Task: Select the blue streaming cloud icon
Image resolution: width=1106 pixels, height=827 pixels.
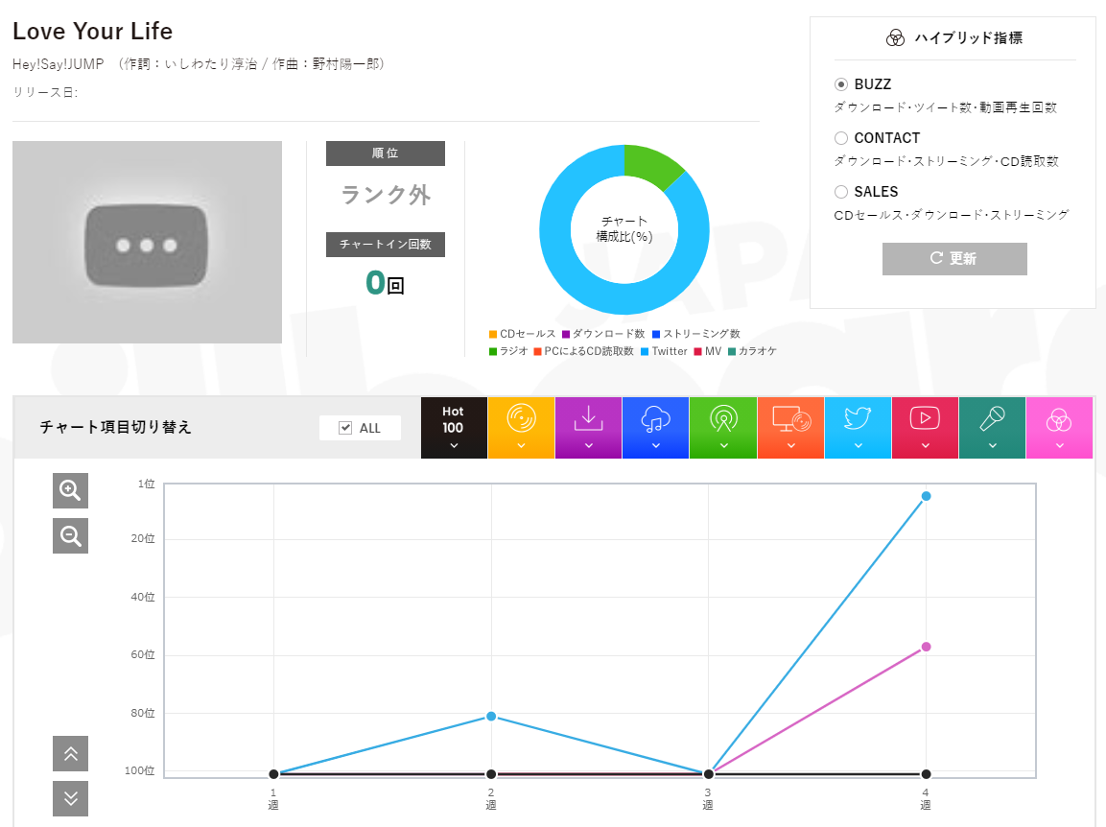Action: (655, 418)
